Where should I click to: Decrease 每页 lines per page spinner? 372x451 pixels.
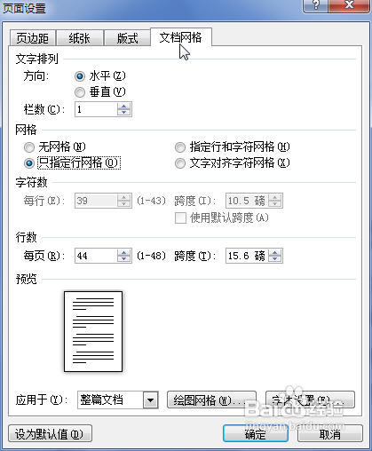[x=123, y=258]
